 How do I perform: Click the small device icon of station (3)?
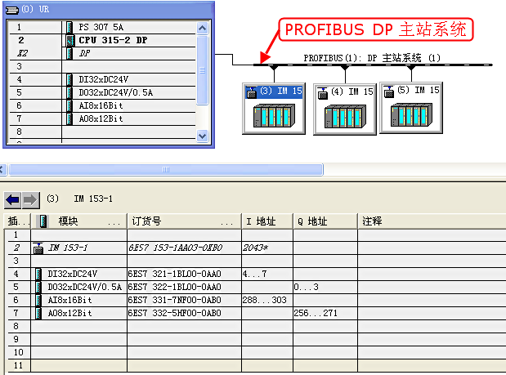[252, 92]
